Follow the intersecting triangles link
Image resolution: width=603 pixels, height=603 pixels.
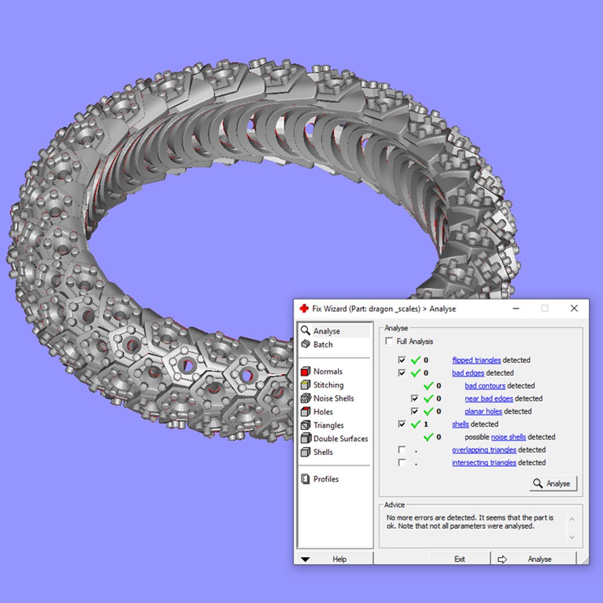(x=484, y=462)
